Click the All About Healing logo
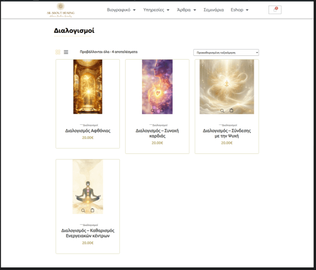 coord(61,10)
